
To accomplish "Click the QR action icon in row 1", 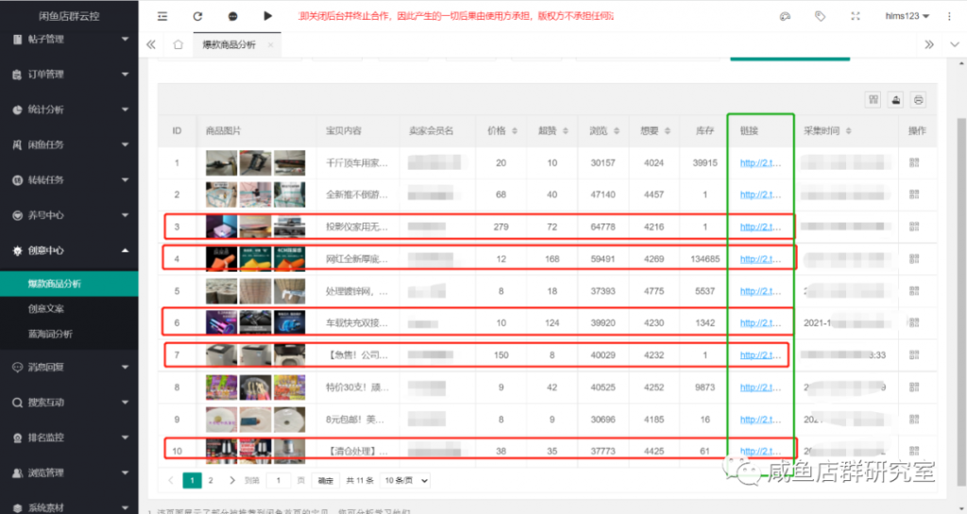I will tap(914, 162).
